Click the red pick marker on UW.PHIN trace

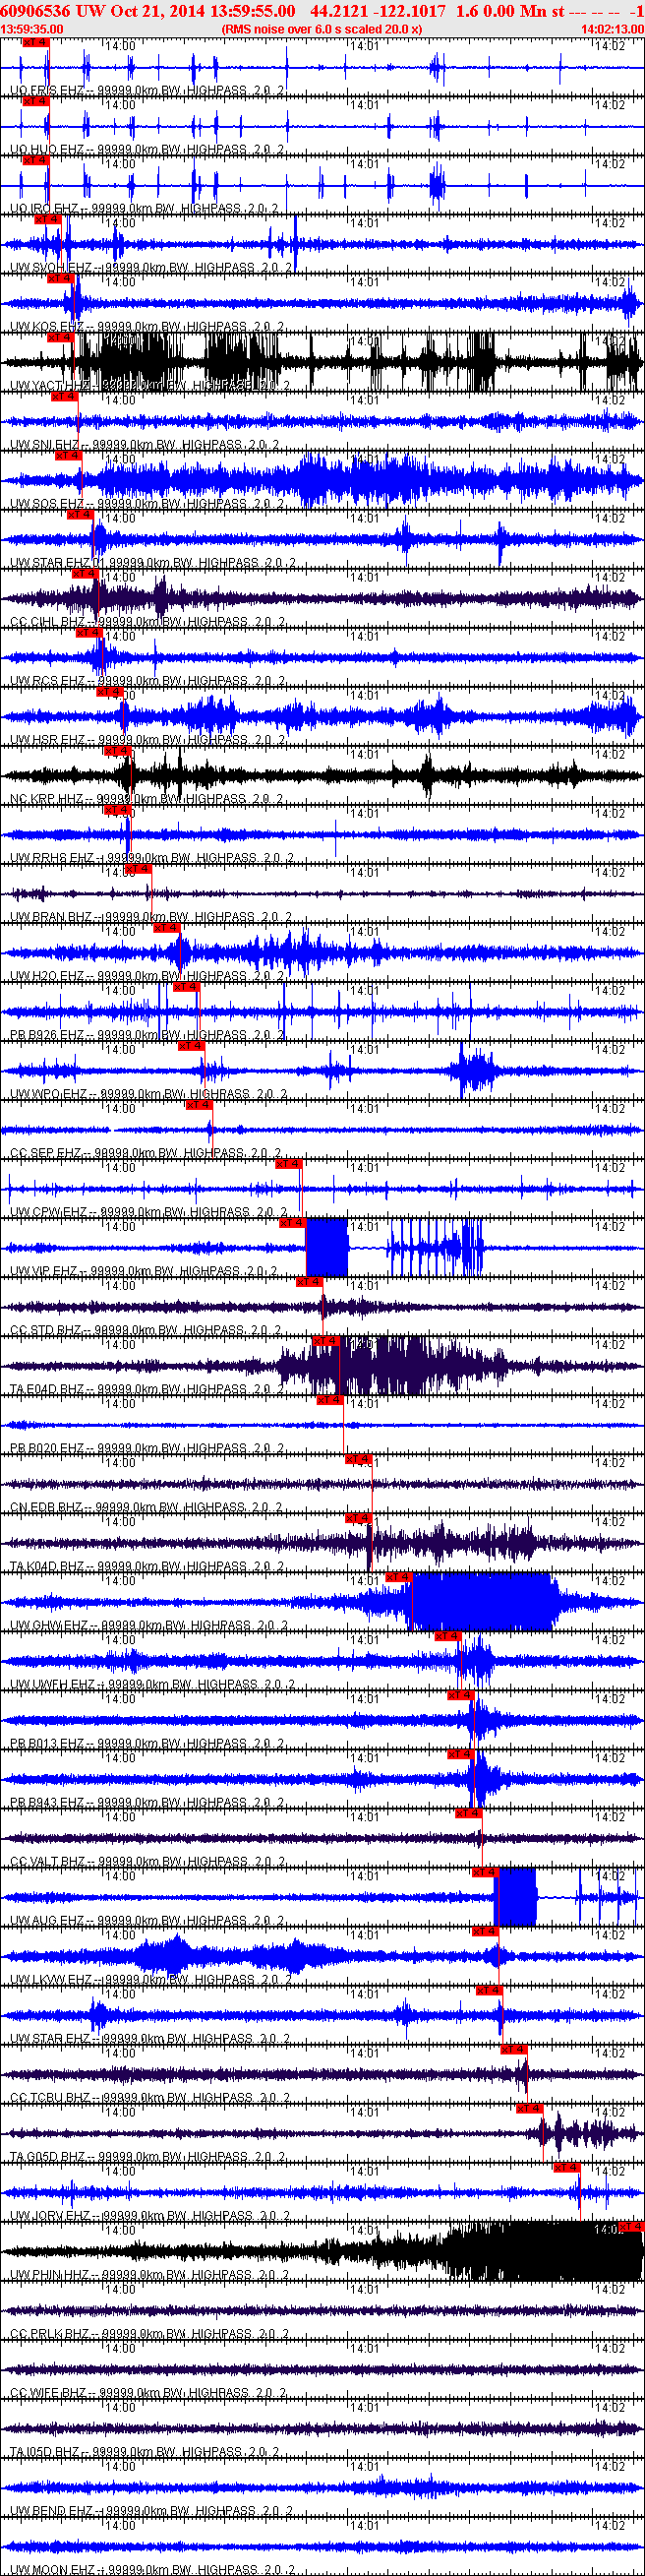coord(631,2225)
